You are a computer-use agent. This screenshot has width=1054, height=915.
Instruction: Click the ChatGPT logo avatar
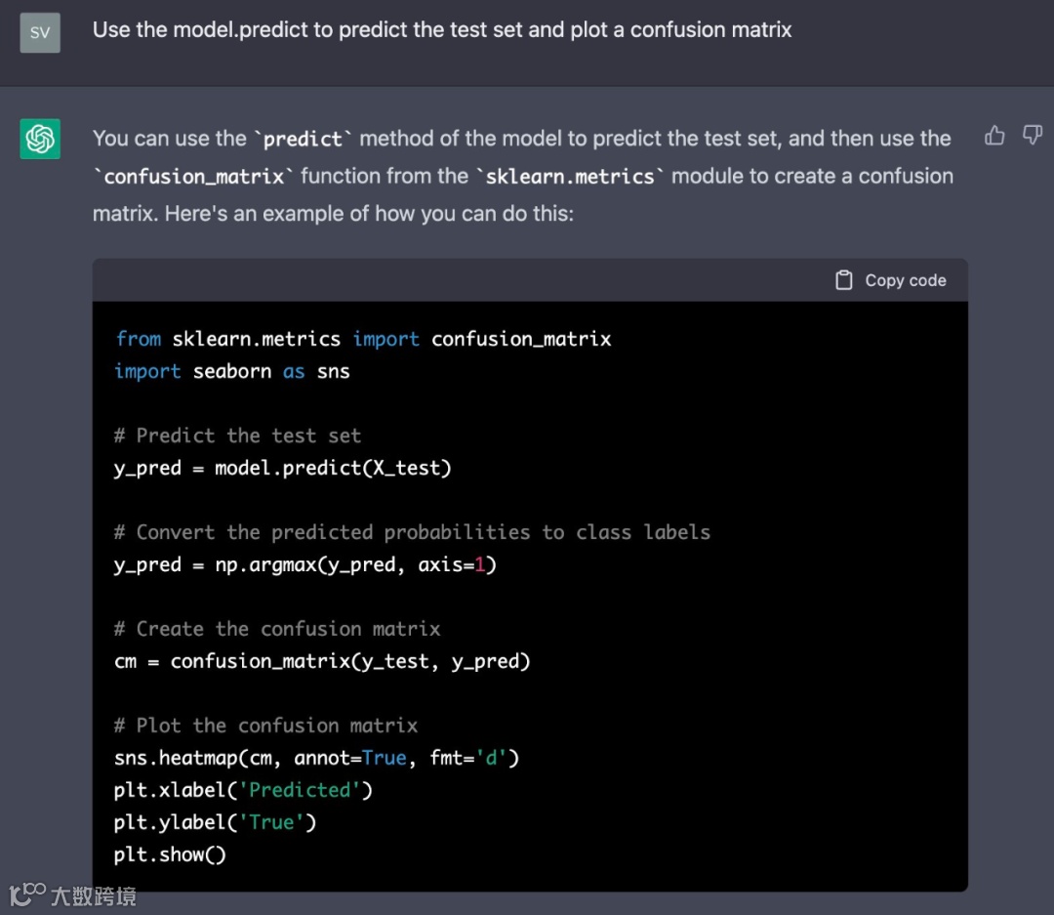coord(40,140)
